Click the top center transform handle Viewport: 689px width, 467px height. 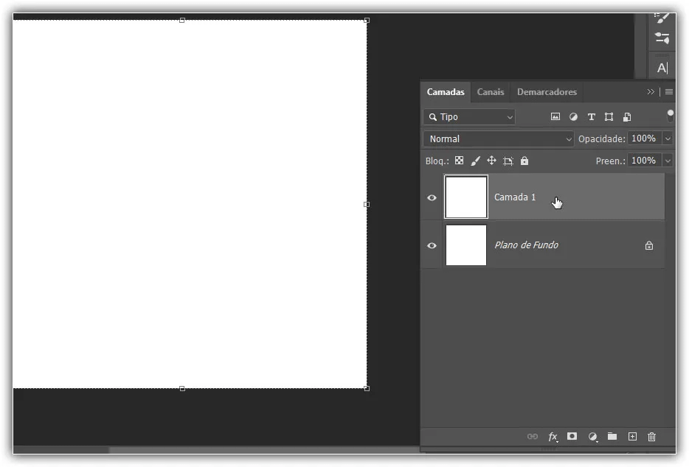tap(182, 20)
